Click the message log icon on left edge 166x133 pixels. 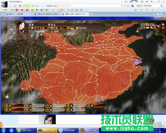tap(6, 74)
